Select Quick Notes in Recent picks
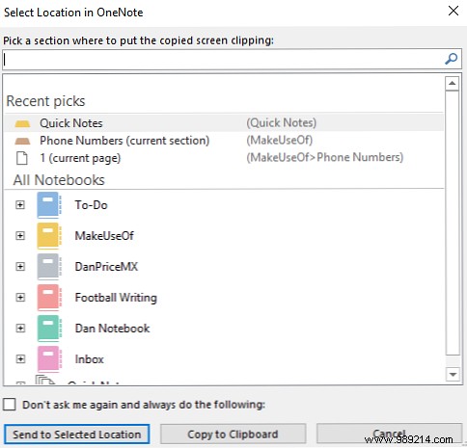Viewport: 467px width, 448px height. pyautogui.click(x=224, y=123)
